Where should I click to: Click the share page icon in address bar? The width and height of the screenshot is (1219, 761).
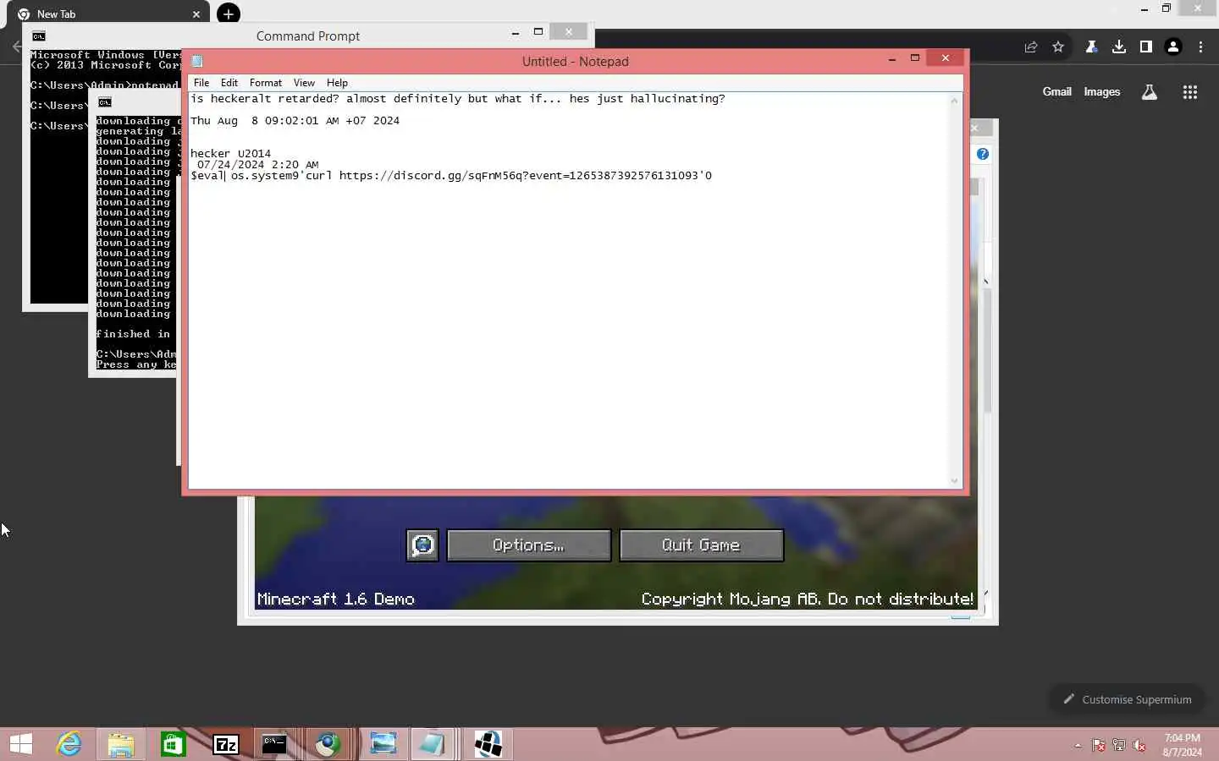(1031, 47)
